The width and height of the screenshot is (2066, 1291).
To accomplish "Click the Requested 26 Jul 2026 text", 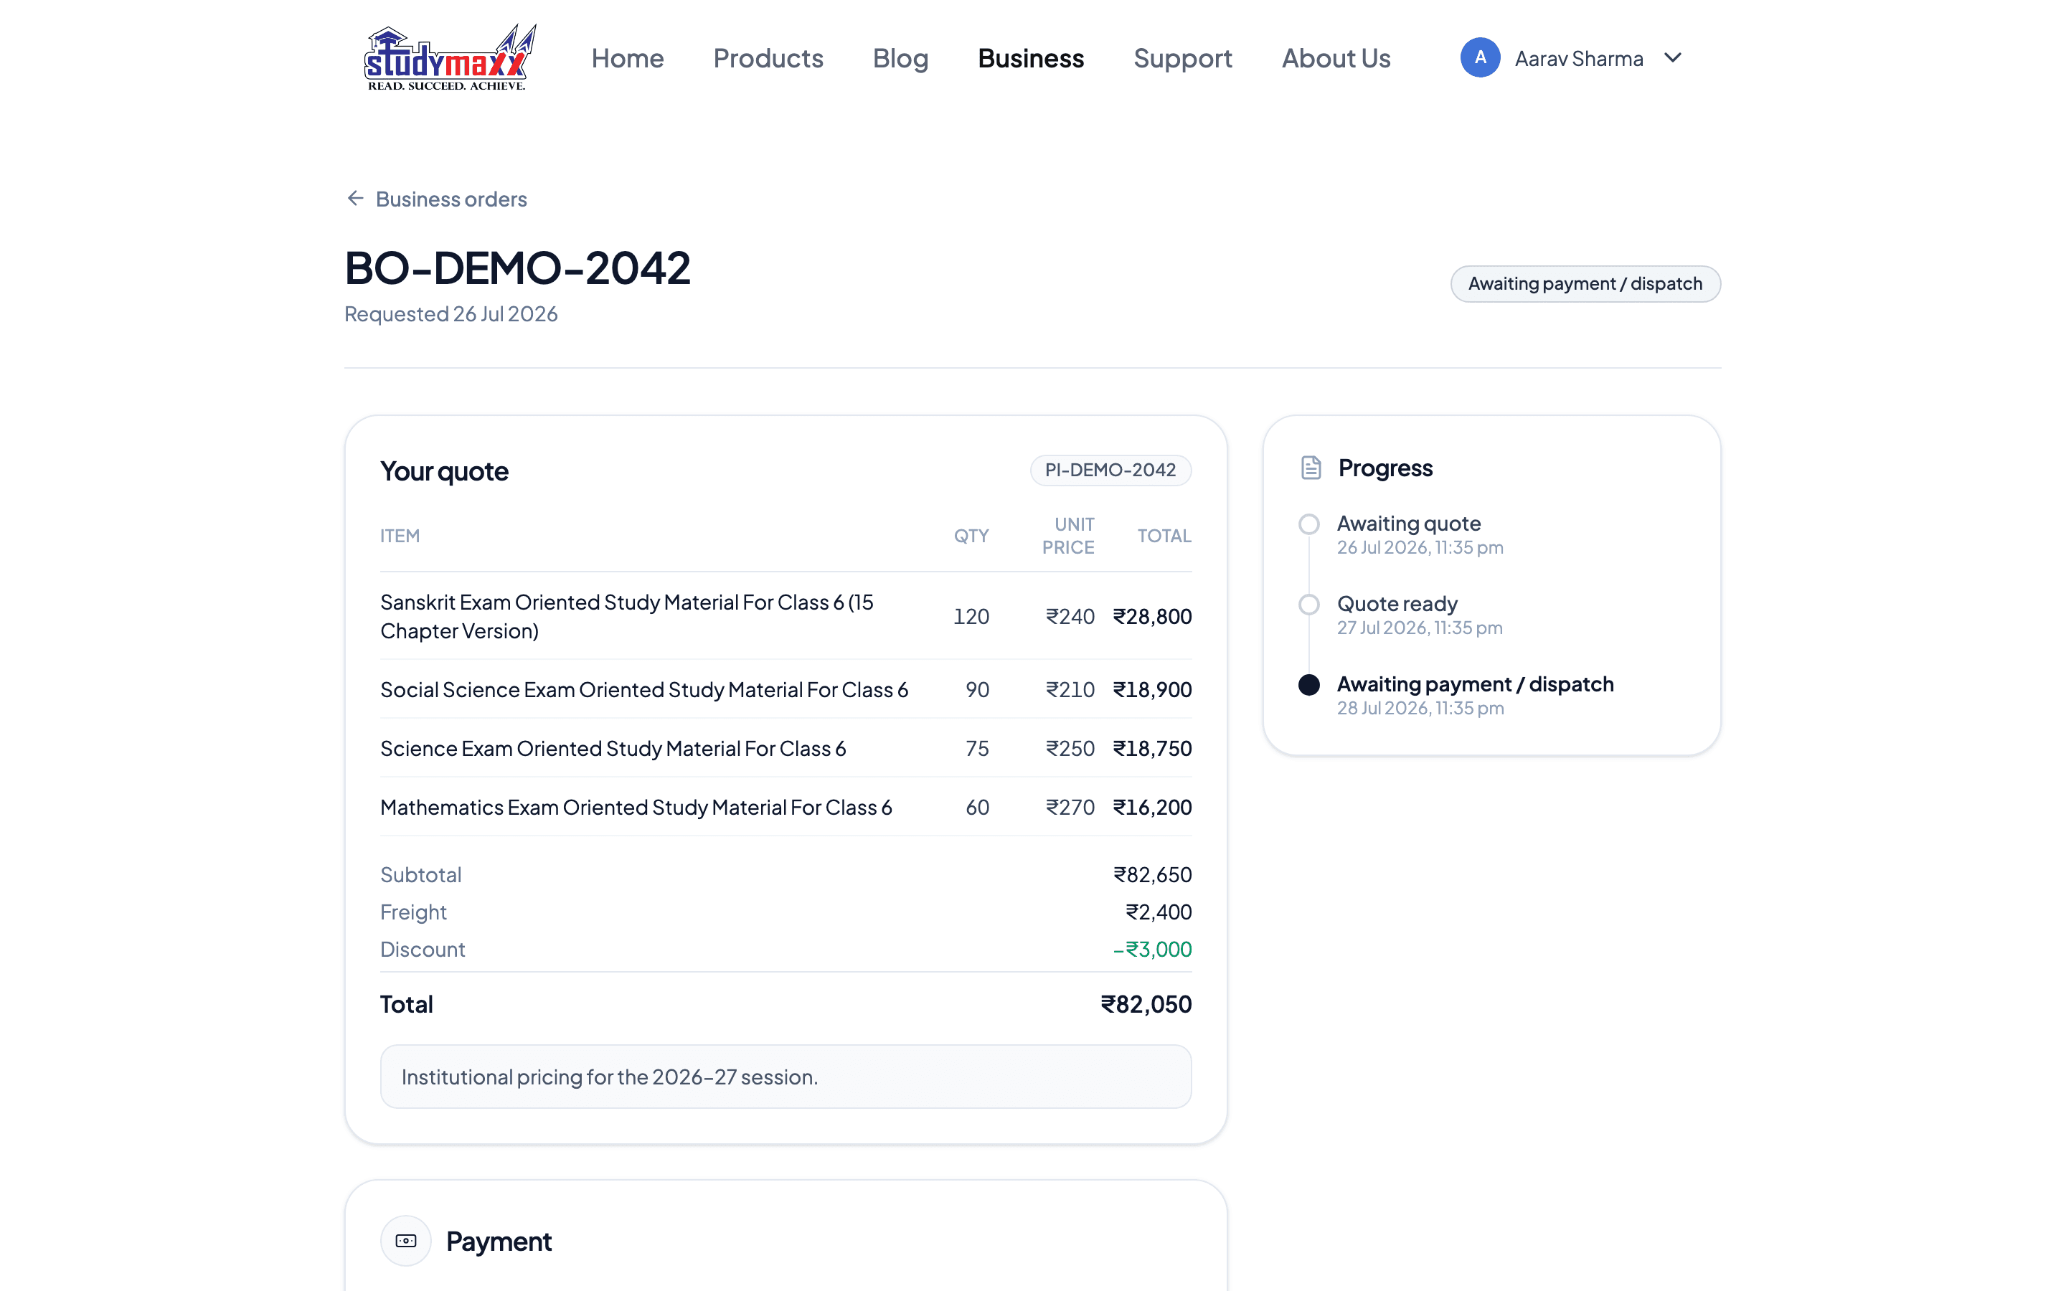I will point(451,314).
